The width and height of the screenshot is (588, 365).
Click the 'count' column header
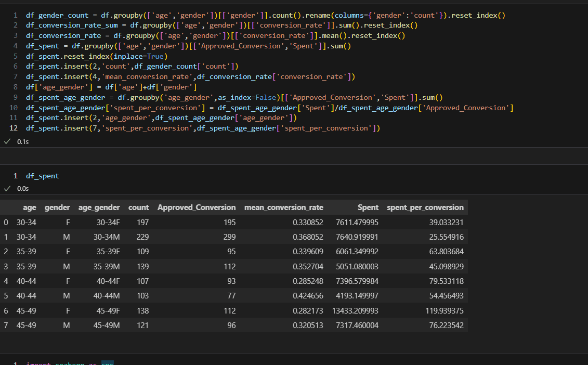click(138, 207)
